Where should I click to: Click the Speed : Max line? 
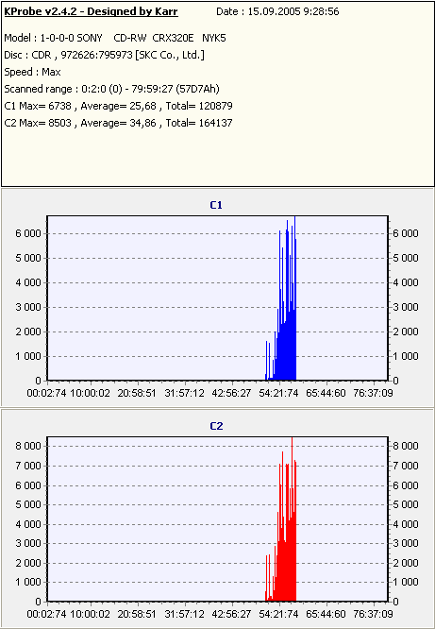(x=32, y=72)
